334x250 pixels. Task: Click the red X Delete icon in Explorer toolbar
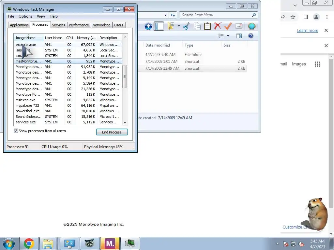tap(218, 26)
